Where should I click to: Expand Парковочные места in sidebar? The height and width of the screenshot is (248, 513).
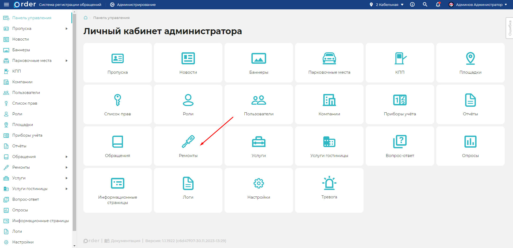point(67,61)
